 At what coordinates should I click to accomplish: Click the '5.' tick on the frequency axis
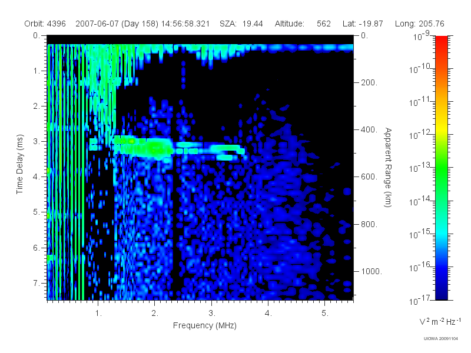[325, 314]
